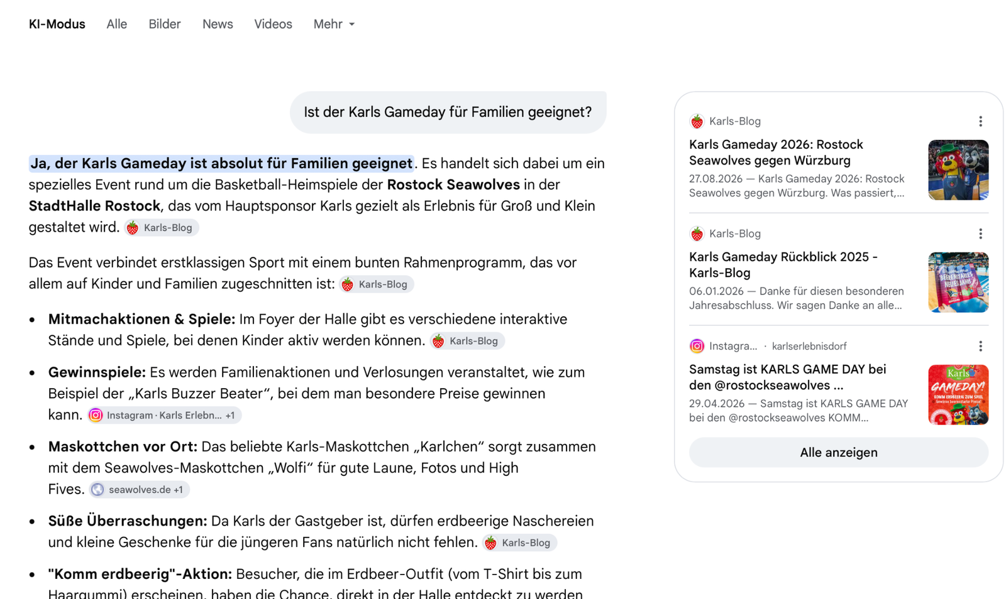Click red Gameday thumbnail of Instagram post
1006x599 pixels.
click(x=958, y=395)
